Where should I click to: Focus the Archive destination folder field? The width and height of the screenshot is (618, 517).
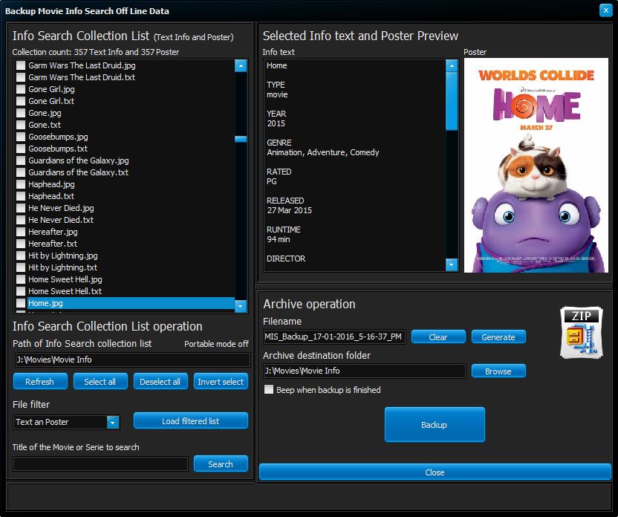(x=365, y=371)
